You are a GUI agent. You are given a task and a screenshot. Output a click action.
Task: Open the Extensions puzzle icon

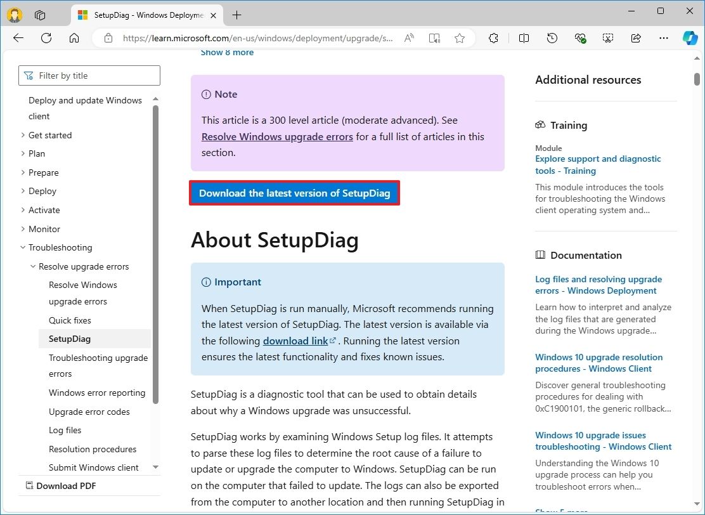click(x=493, y=38)
